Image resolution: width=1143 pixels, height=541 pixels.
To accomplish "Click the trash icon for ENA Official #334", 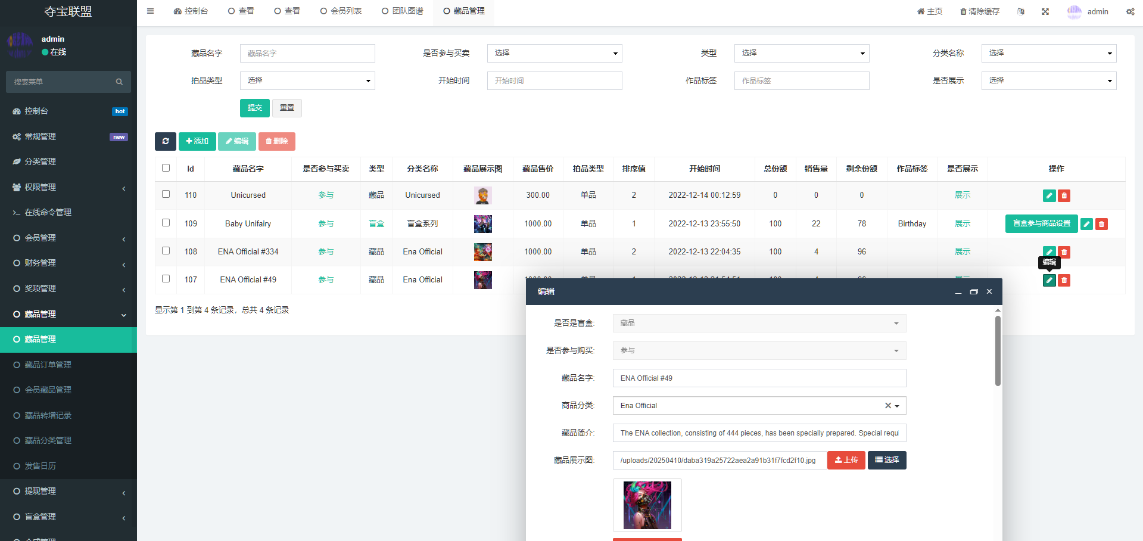I will tap(1064, 252).
